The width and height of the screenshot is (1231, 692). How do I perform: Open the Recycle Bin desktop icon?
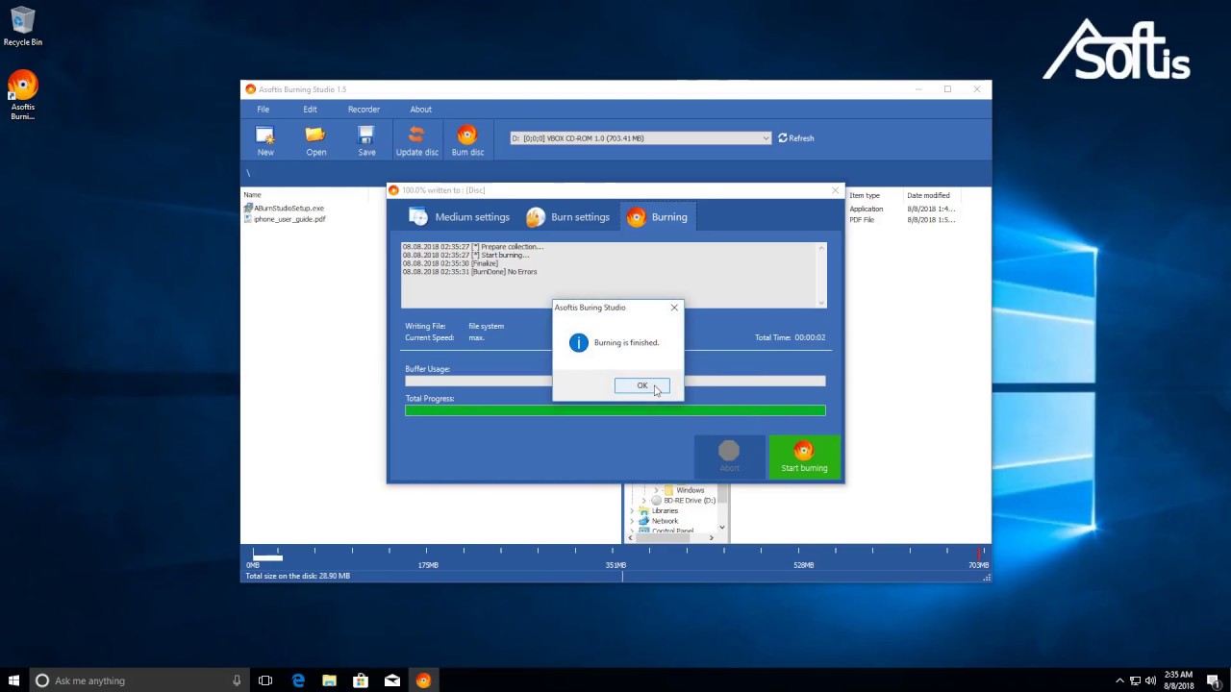click(22, 27)
